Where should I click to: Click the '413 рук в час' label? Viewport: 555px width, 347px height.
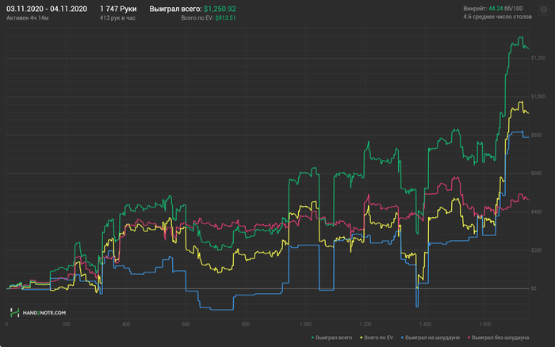tap(117, 17)
